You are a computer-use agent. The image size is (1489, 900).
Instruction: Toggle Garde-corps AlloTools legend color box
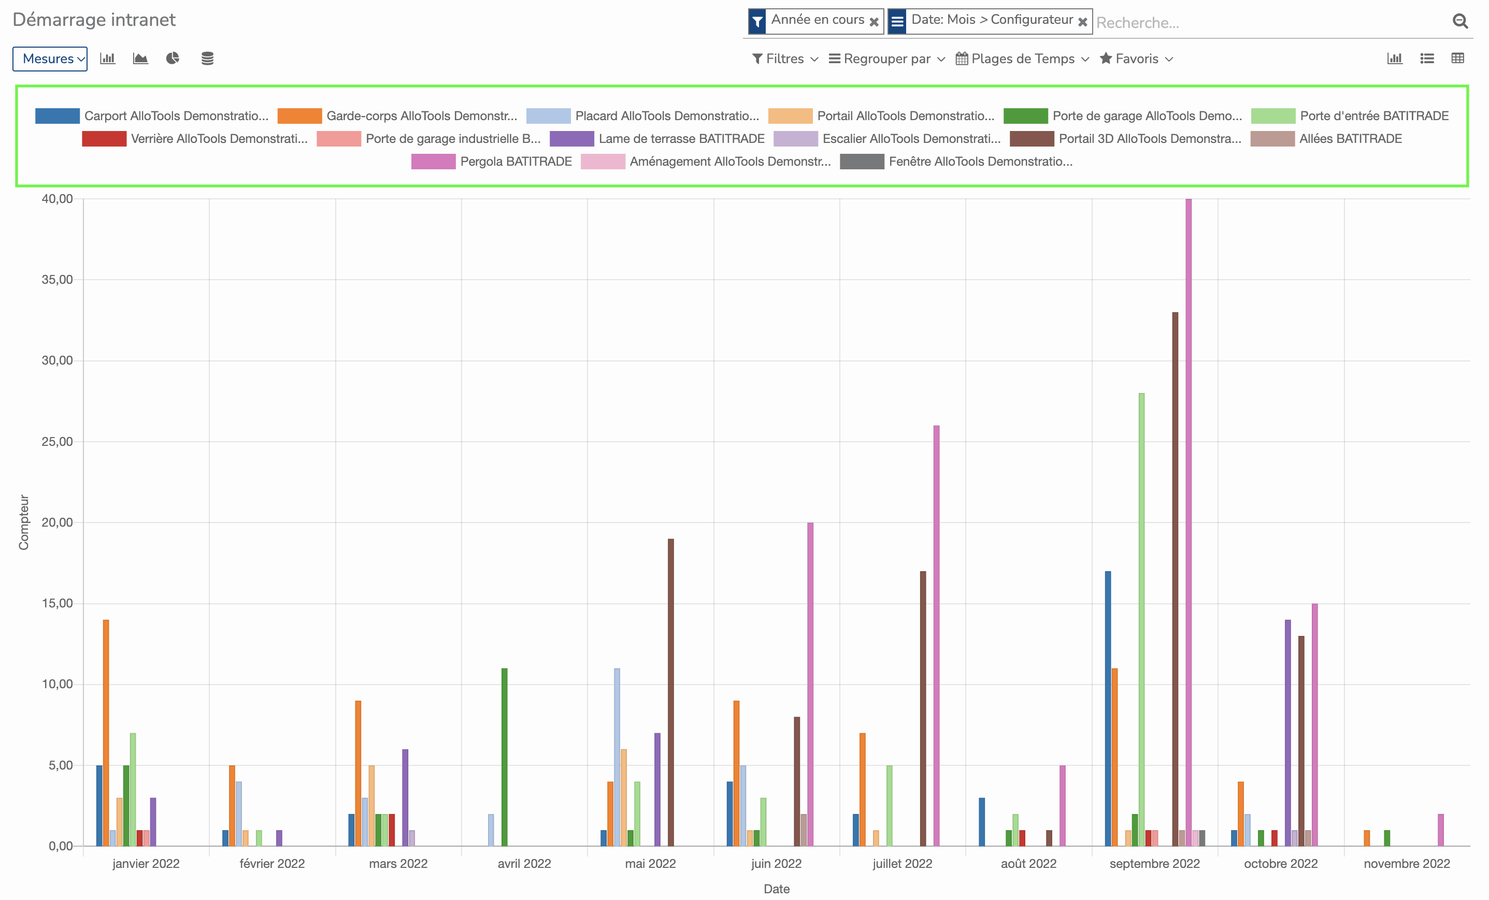click(300, 116)
